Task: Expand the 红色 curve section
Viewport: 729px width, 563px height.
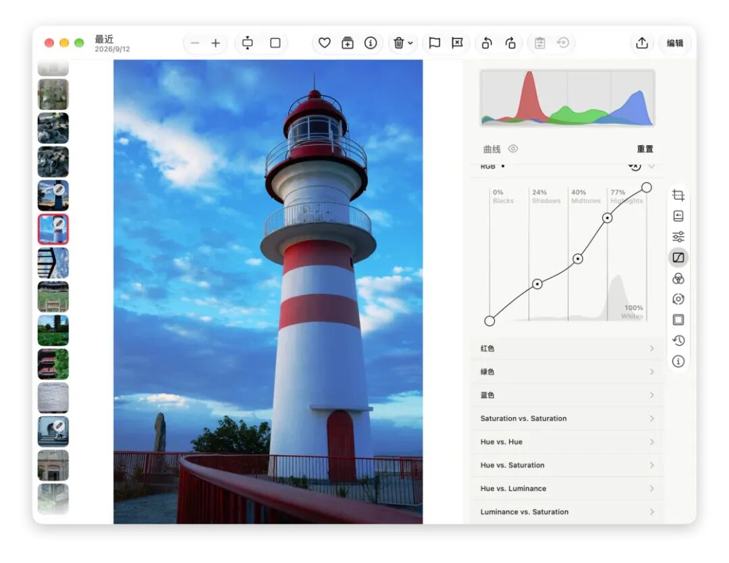Action: click(x=567, y=349)
